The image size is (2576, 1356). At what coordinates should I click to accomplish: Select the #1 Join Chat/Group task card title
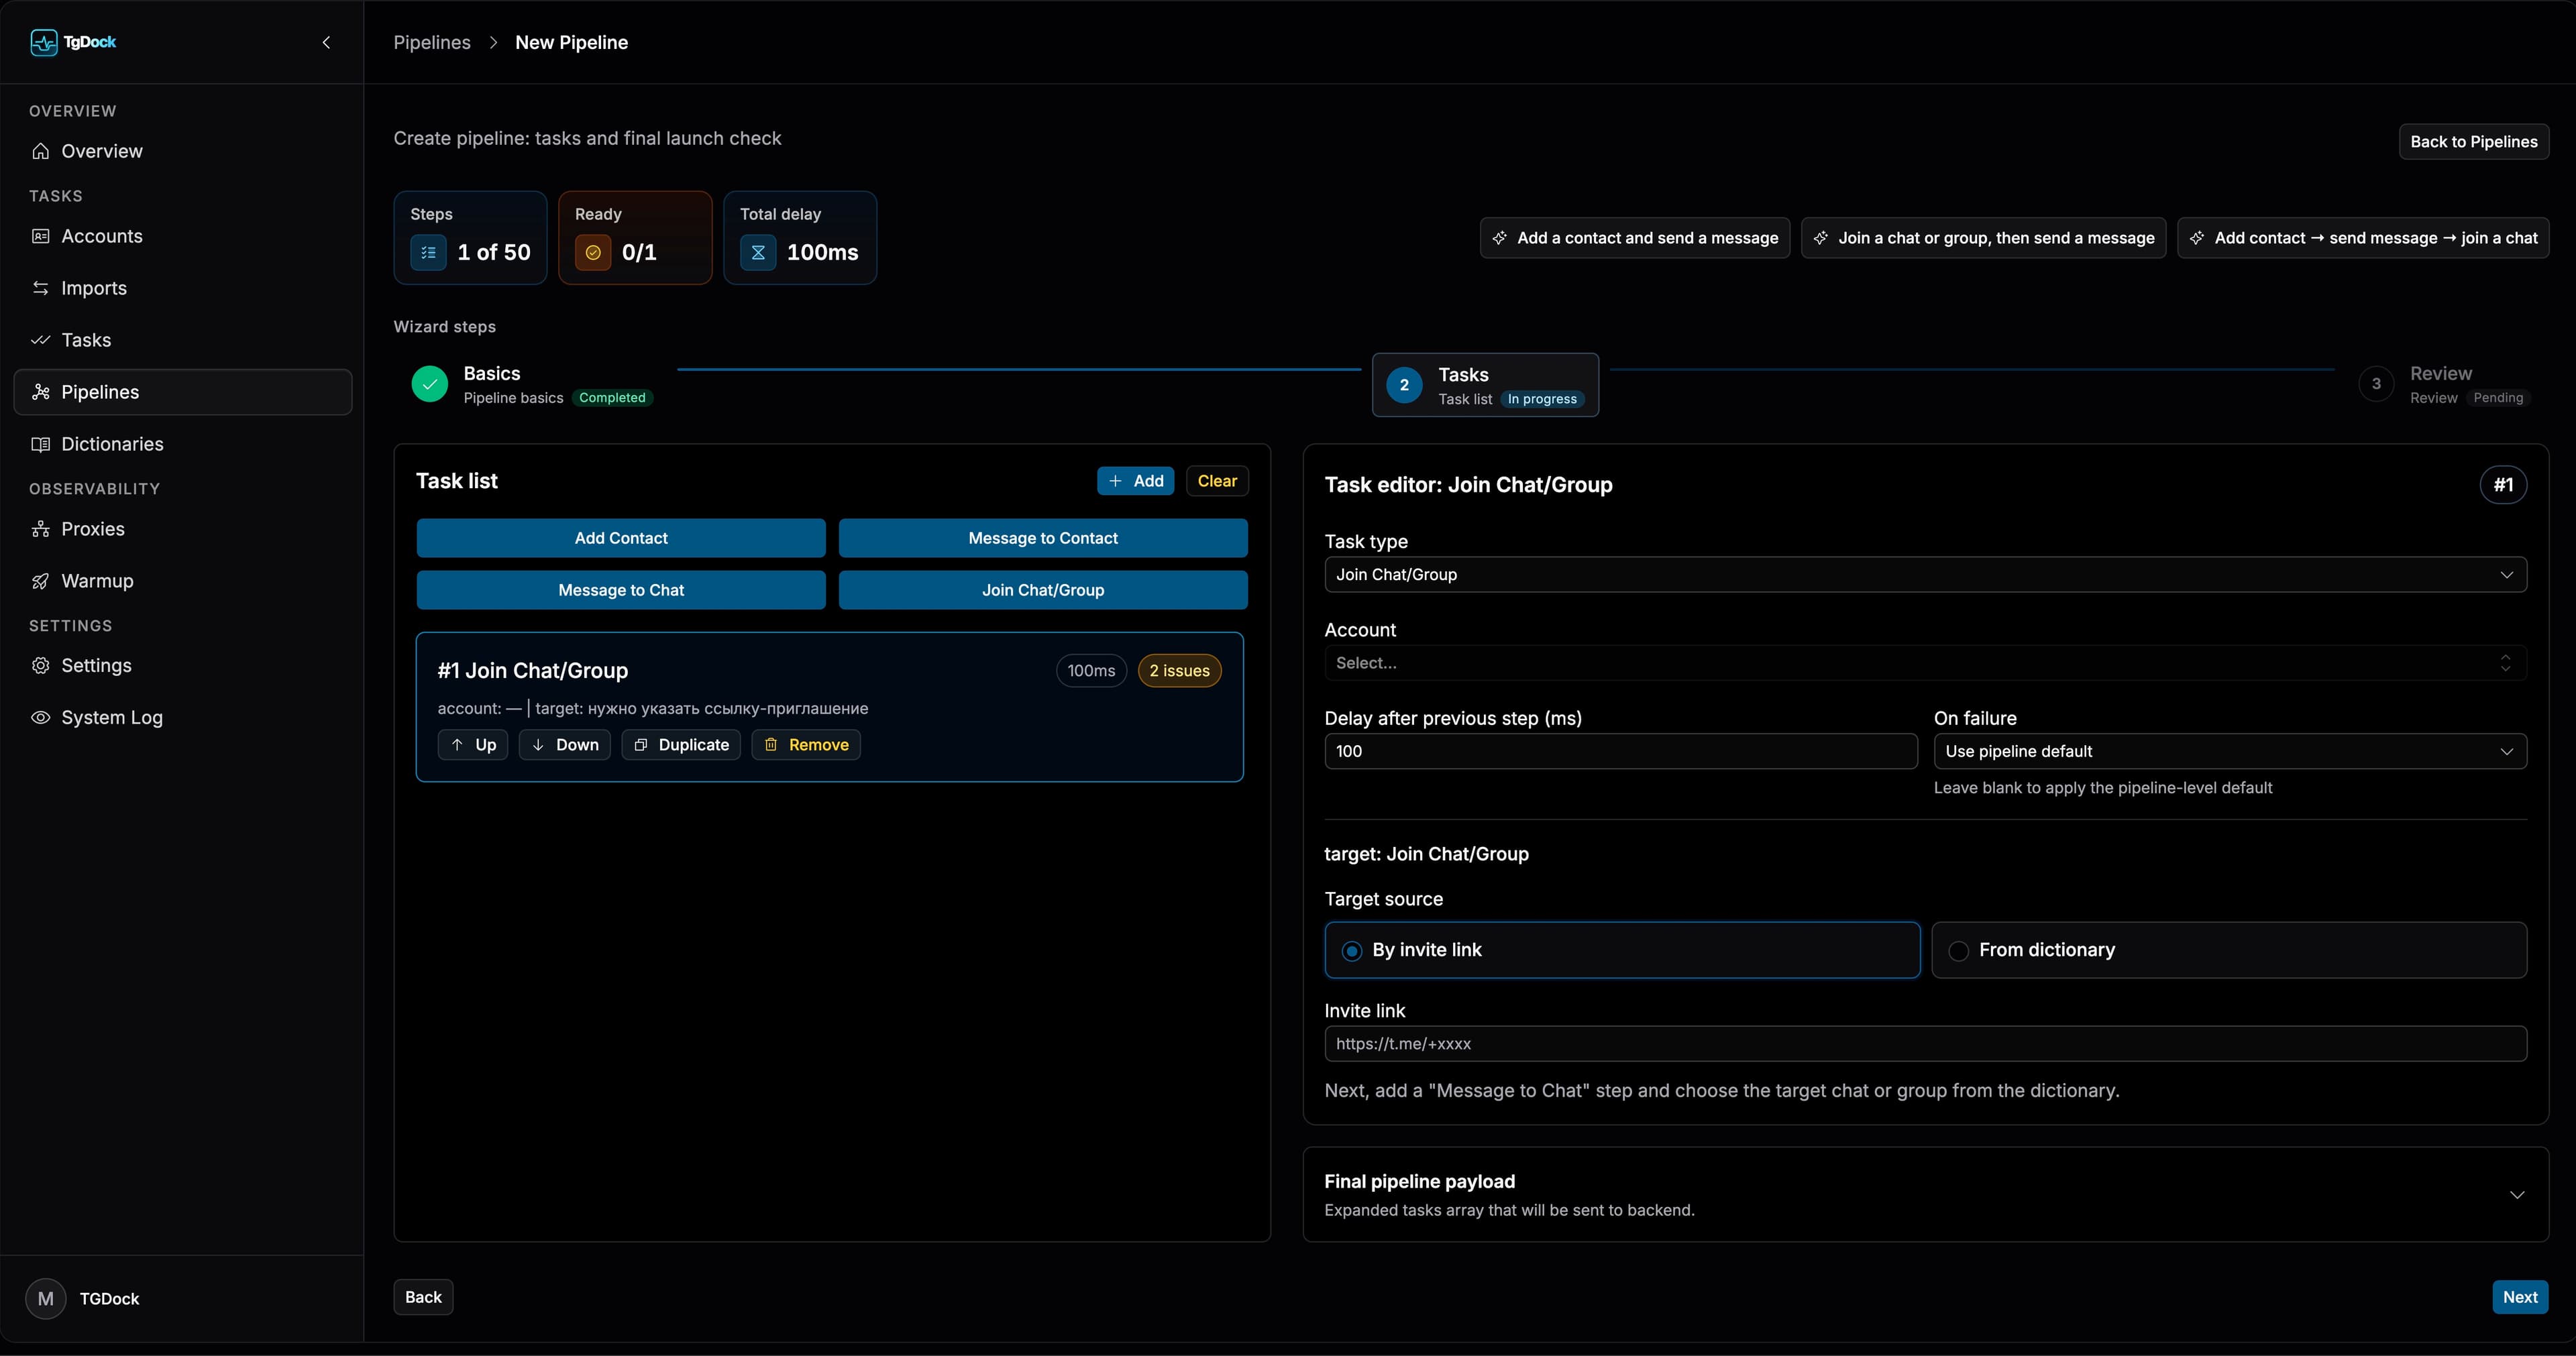click(533, 671)
